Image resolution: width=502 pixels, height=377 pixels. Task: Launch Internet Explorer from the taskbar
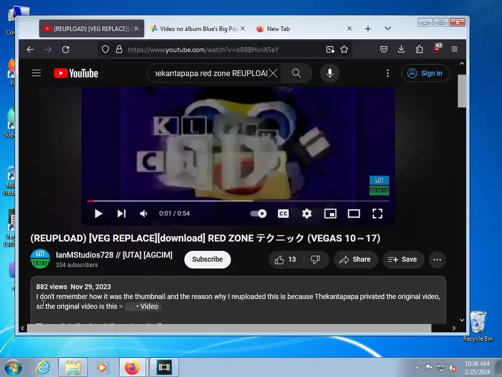[43, 367]
